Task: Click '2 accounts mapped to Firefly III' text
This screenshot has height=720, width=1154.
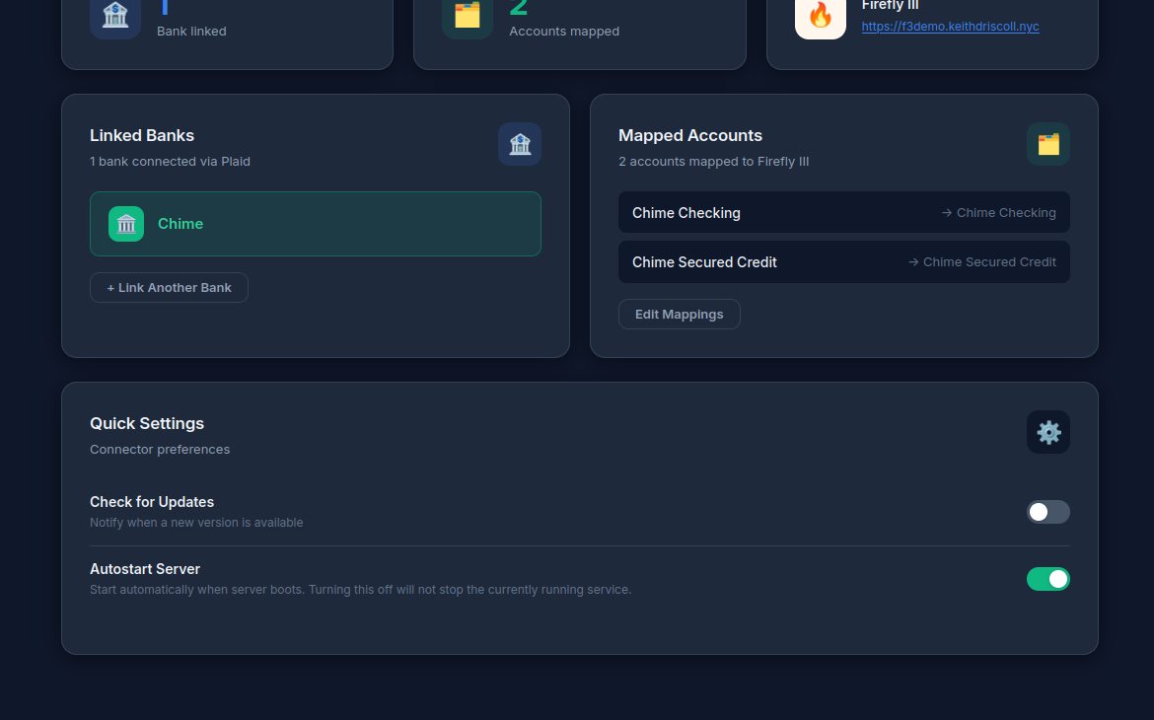Action: pyautogui.click(x=714, y=161)
